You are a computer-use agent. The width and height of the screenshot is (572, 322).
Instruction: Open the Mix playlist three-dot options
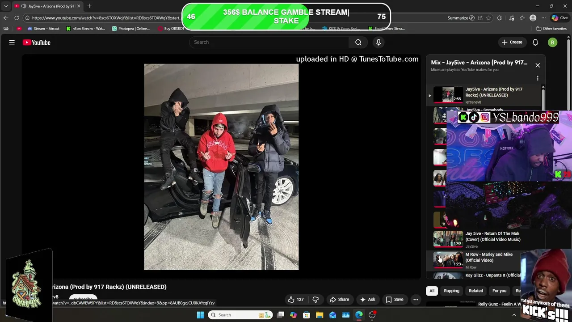pyautogui.click(x=538, y=78)
